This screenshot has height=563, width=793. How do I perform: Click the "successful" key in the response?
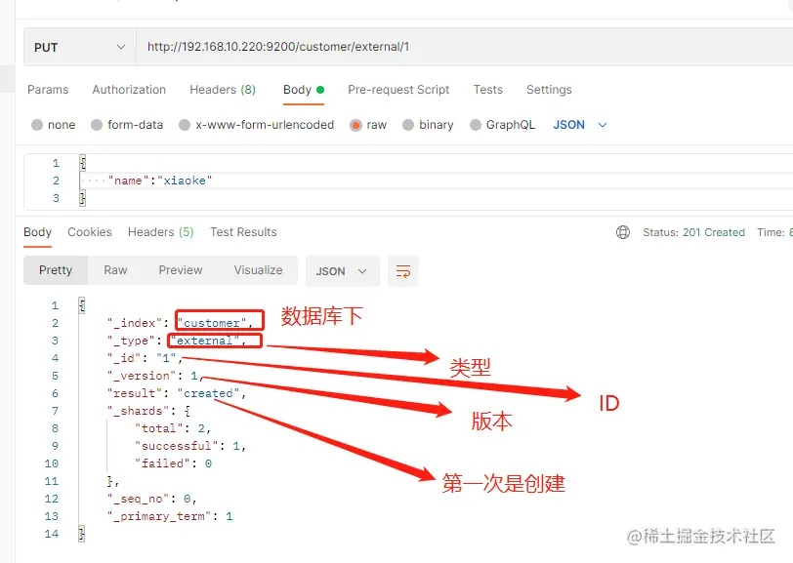pyautogui.click(x=177, y=446)
